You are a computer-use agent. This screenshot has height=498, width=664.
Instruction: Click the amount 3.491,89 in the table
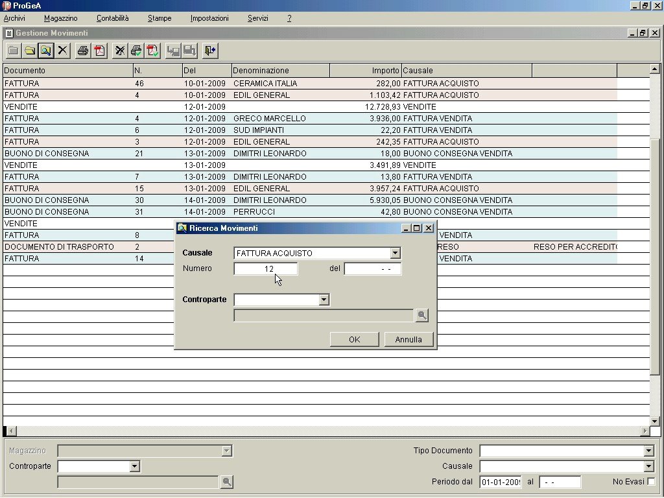(385, 165)
